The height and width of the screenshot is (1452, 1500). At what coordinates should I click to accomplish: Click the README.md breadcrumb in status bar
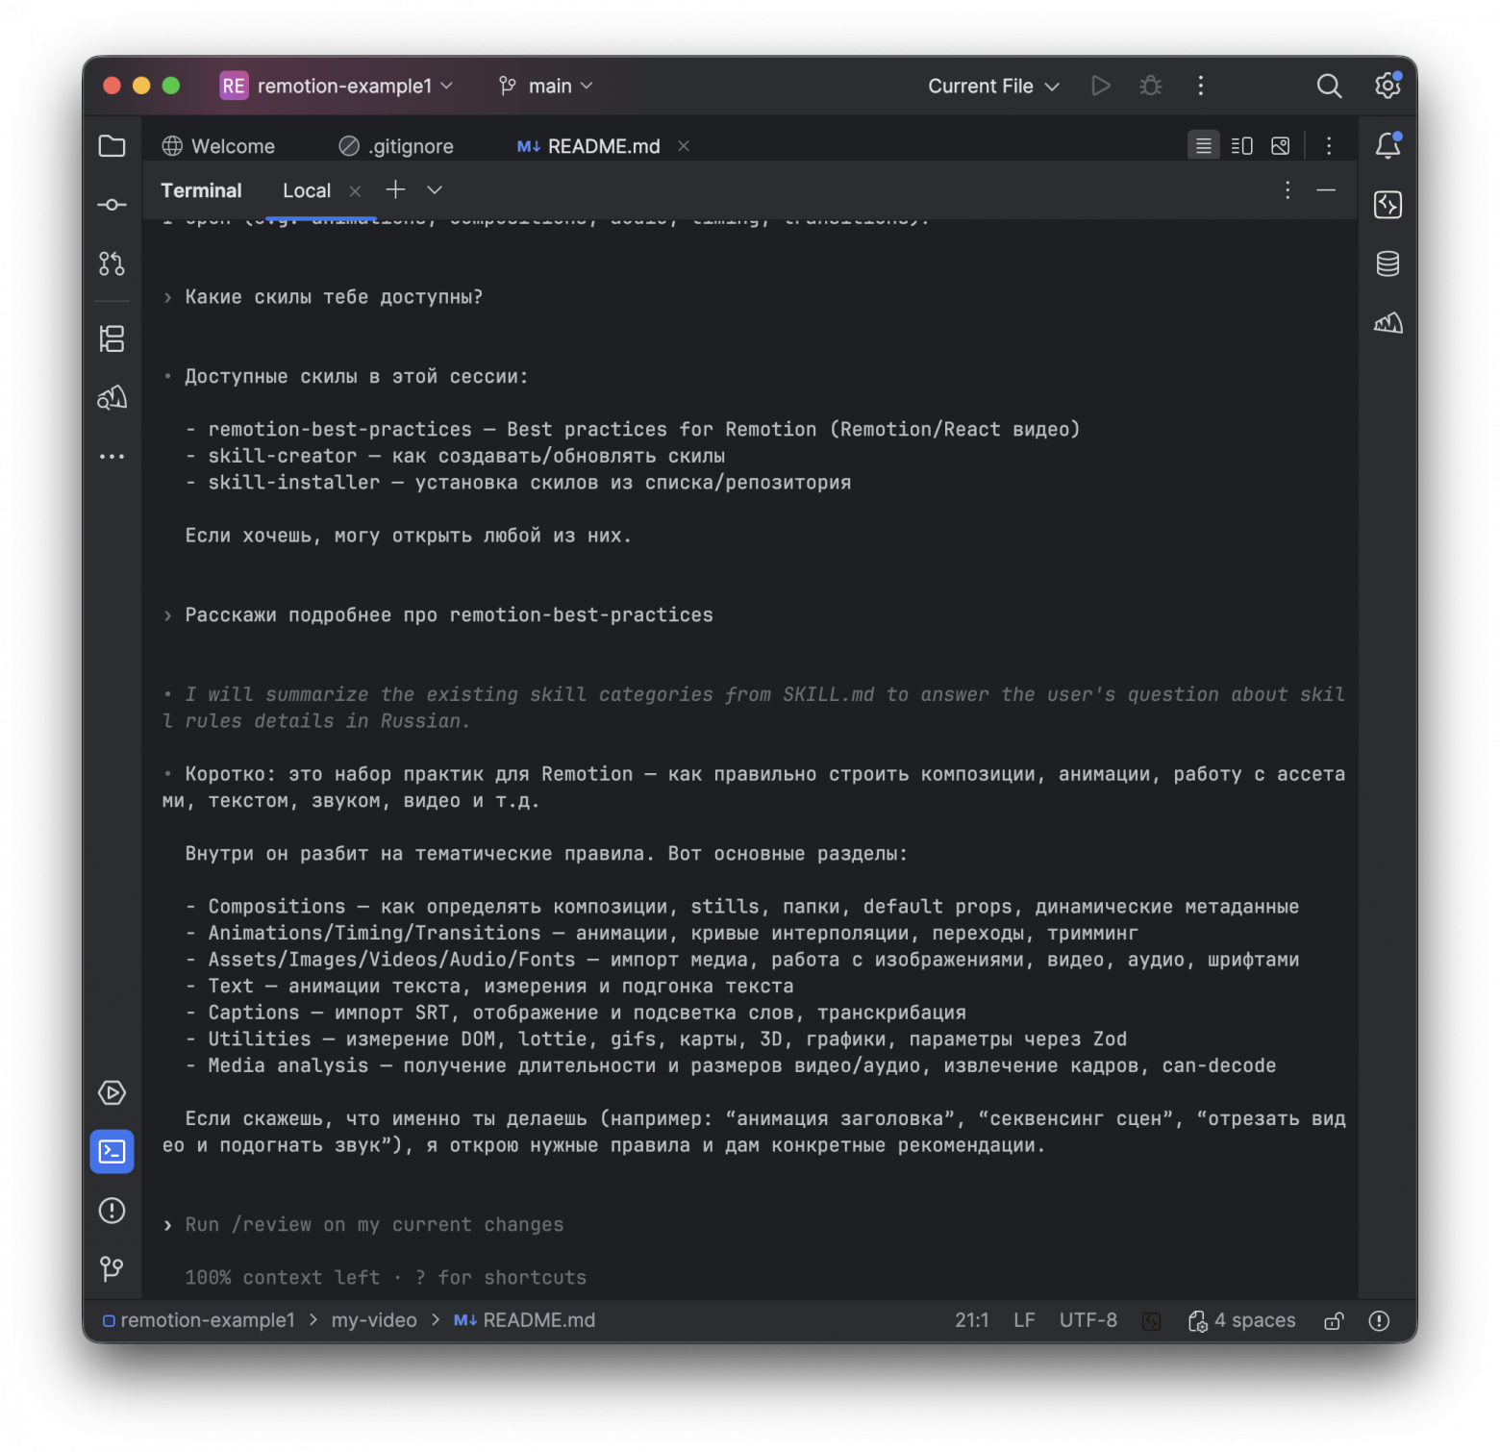(525, 1320)
